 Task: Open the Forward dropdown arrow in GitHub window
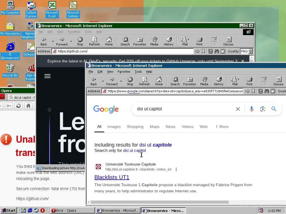pyautogui.click(x=71, y=41)
